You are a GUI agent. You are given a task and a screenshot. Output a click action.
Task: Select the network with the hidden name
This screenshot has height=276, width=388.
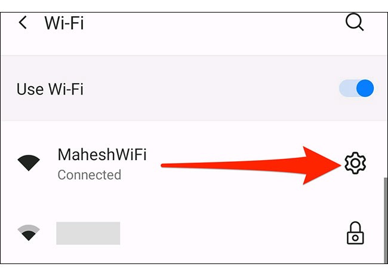coord(88,233)
